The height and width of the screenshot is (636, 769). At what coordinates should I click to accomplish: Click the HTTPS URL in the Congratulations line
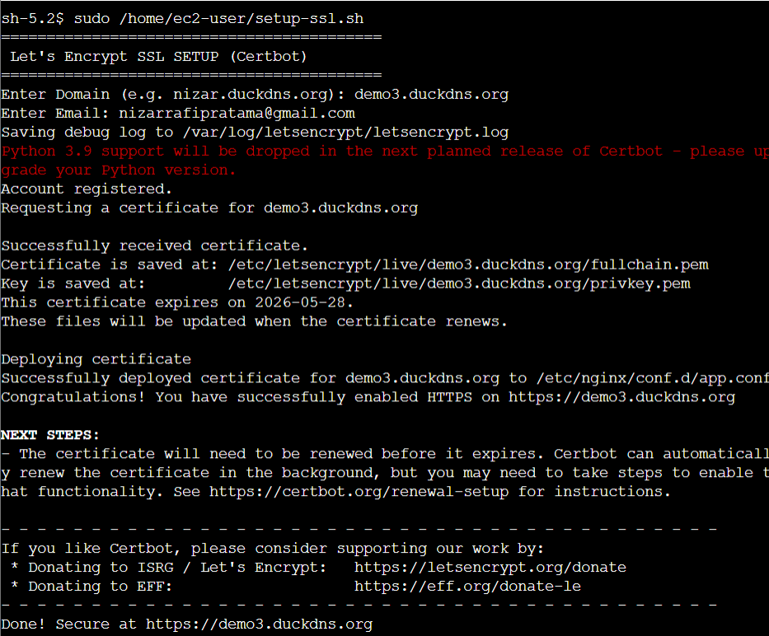tap(621, 397)
